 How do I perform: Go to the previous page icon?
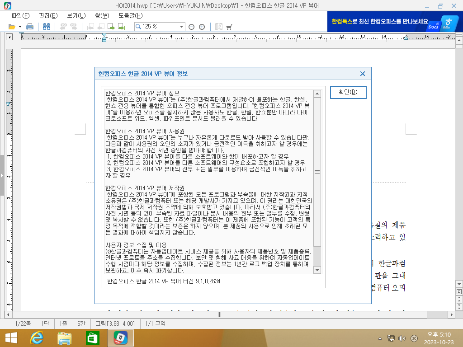(101, 27)
